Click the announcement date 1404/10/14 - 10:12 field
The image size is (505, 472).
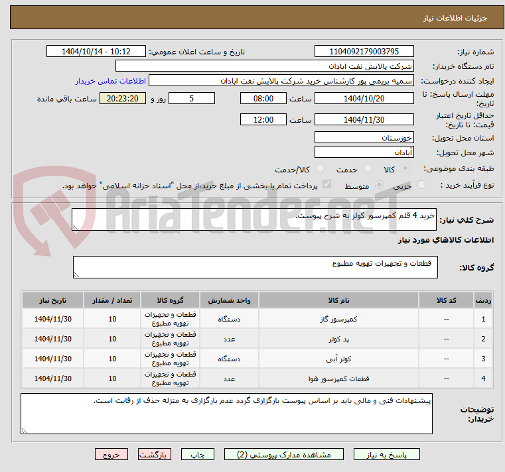[96, 52]
